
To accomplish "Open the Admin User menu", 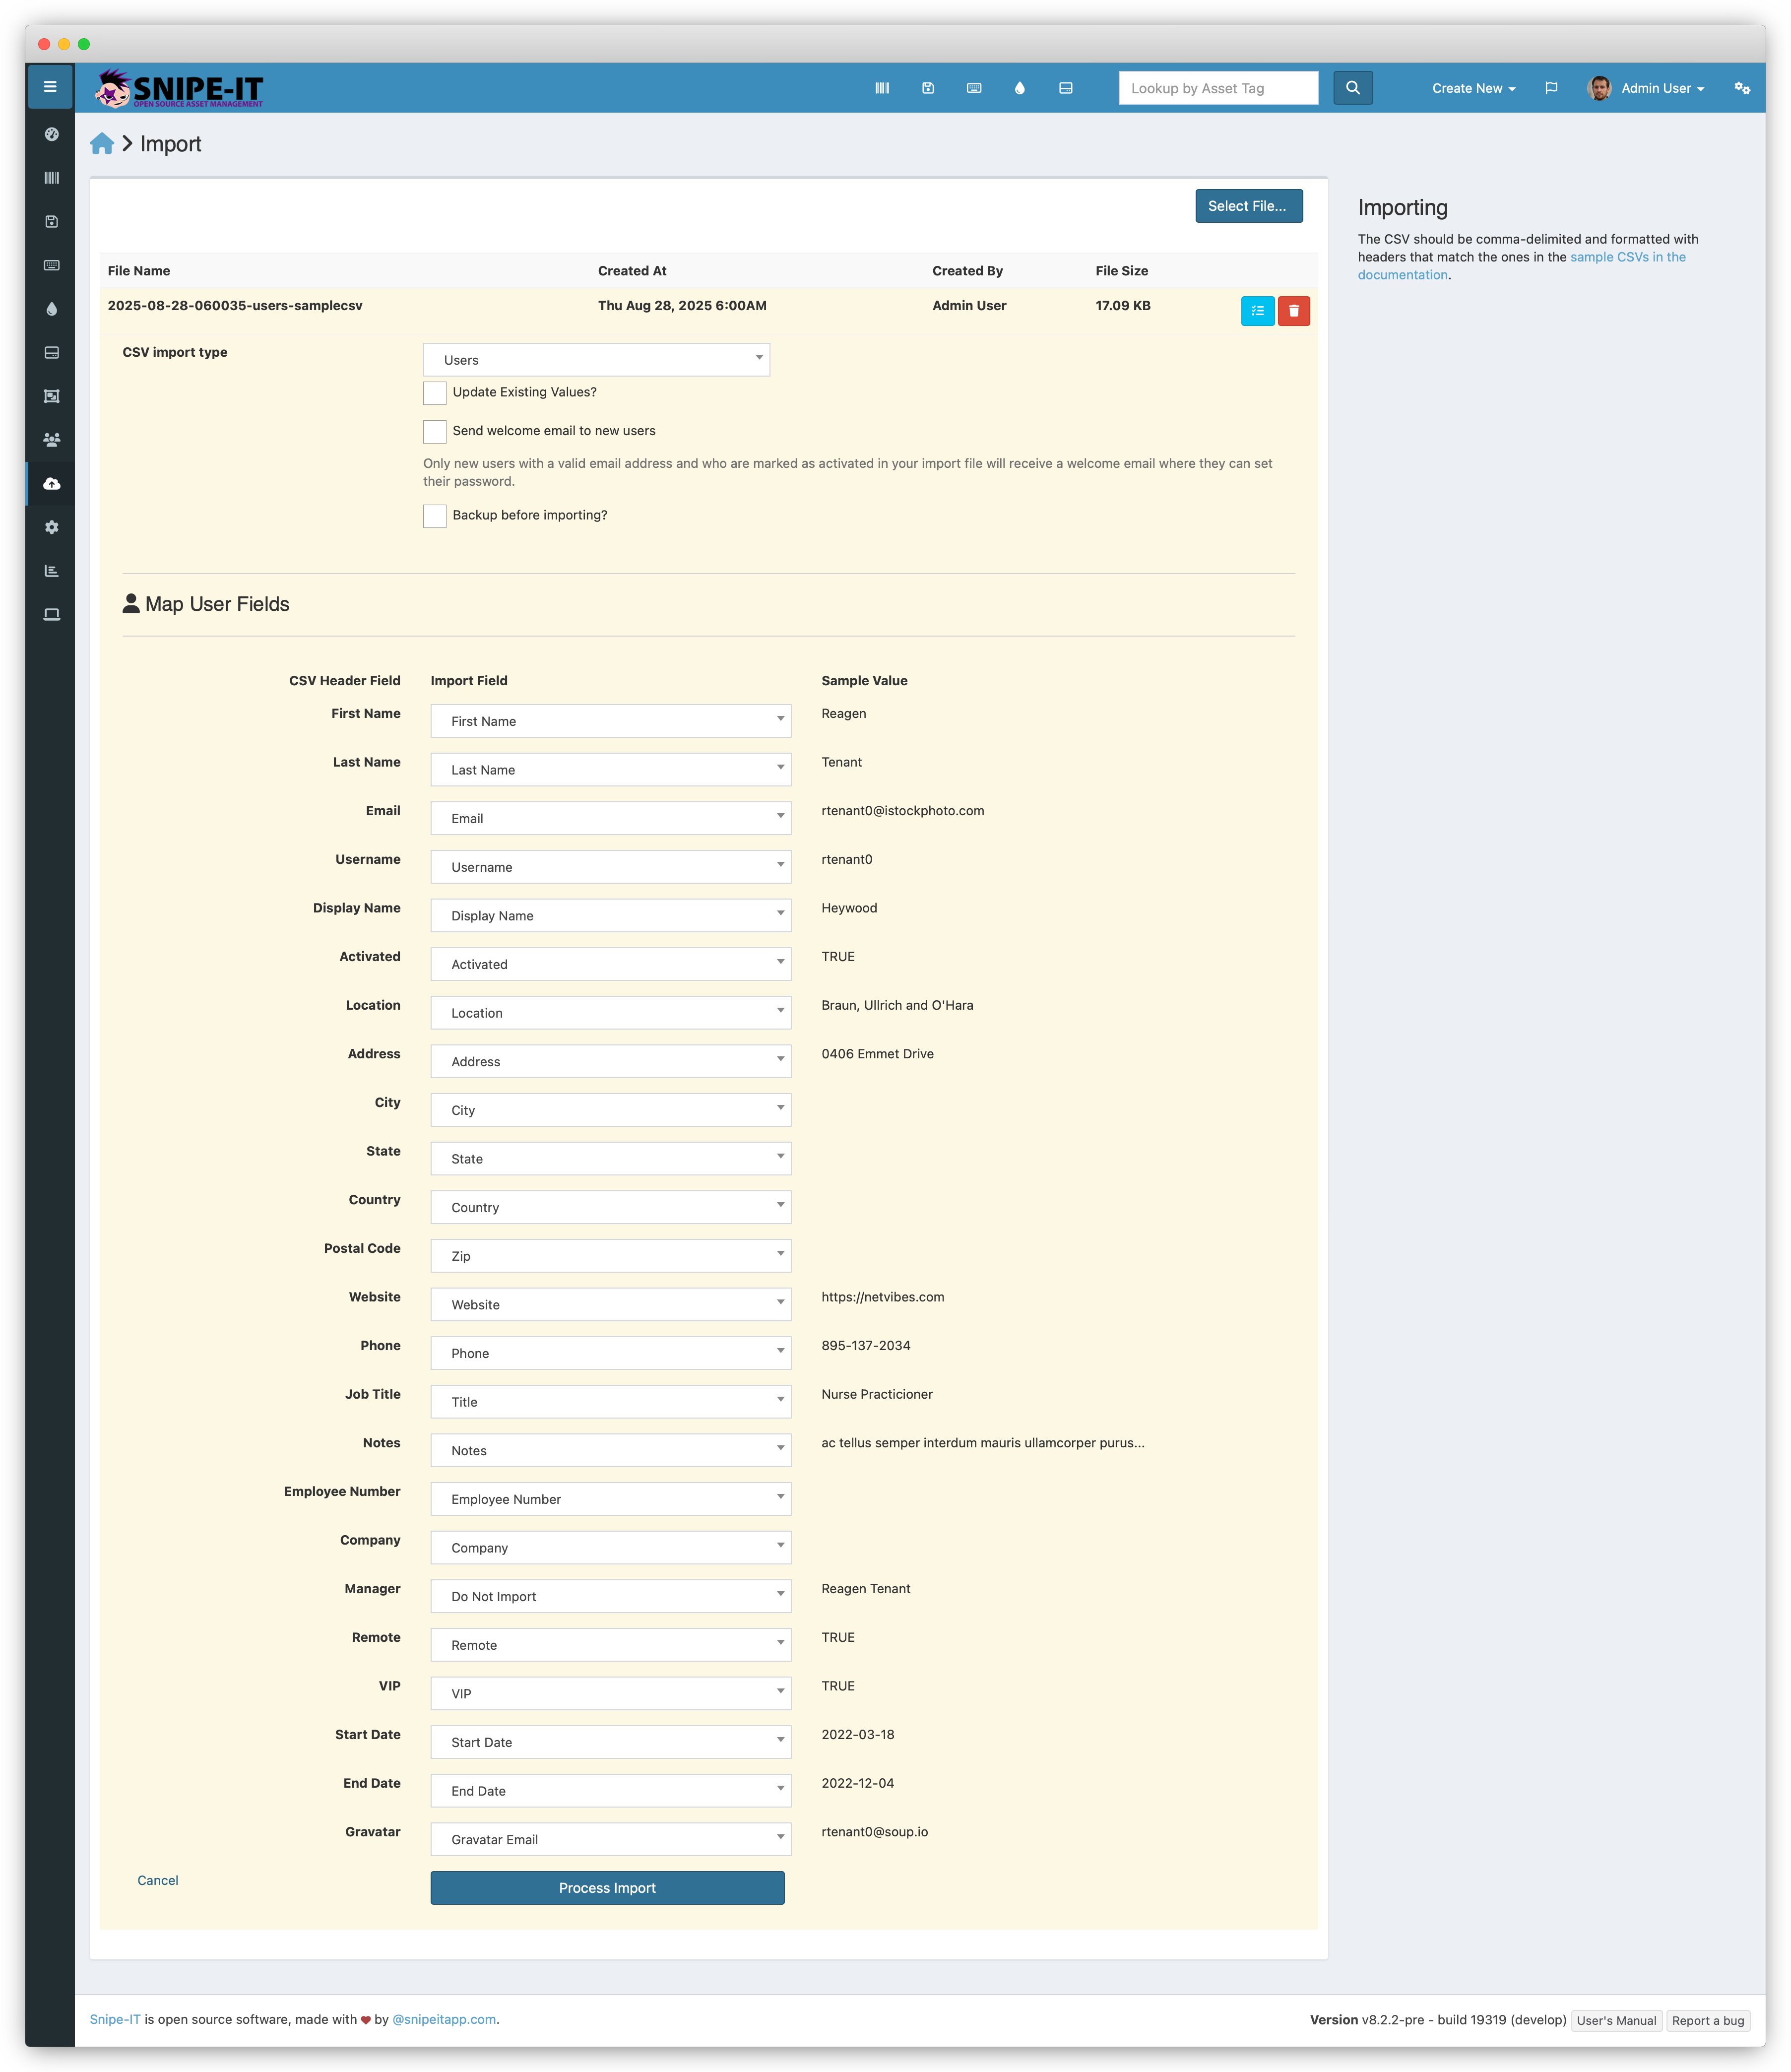I will click(1662, 88).
